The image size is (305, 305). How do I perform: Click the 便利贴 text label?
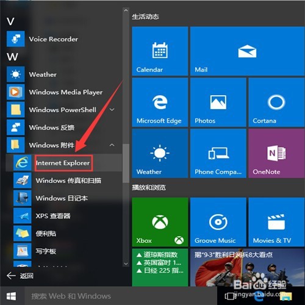46,234
